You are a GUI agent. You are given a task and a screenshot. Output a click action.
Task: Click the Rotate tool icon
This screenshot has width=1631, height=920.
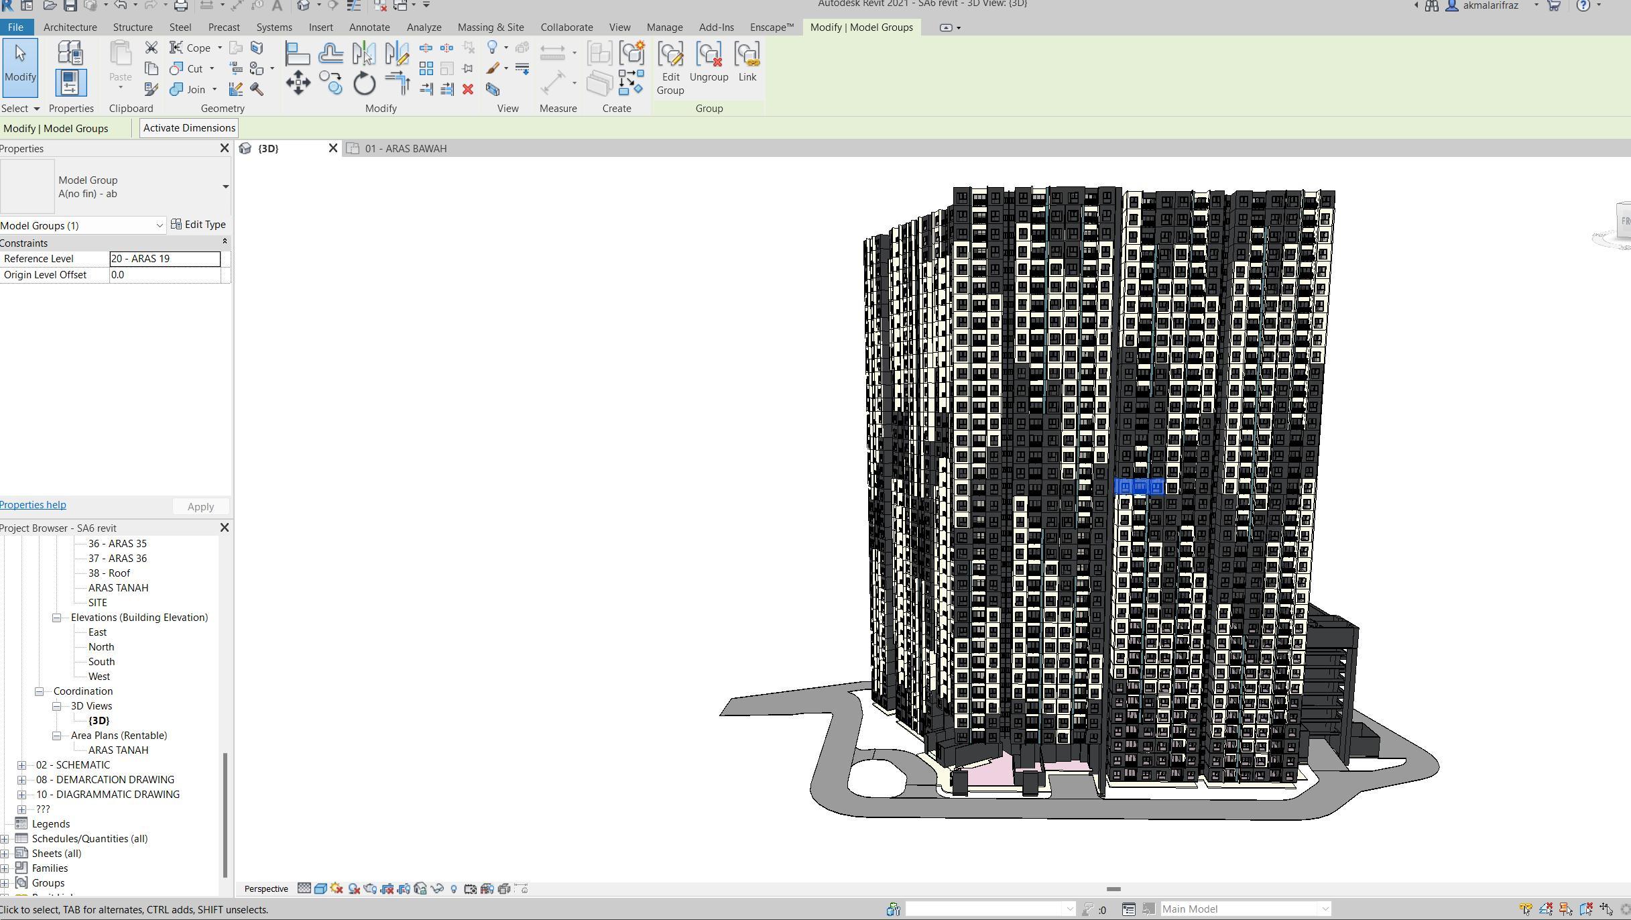pos(365,83)
